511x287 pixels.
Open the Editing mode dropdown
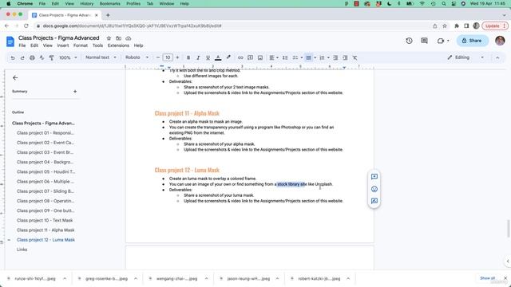(465, 57)
